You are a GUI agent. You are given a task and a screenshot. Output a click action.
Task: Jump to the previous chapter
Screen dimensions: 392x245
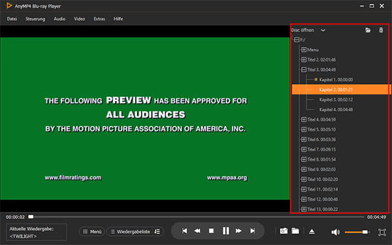tap(184, 231)
